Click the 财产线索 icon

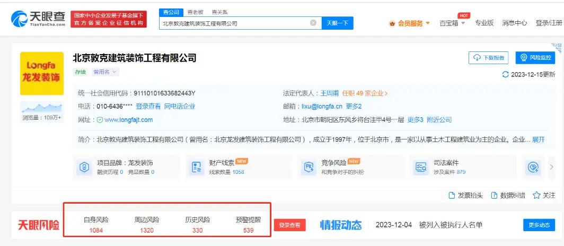[196, 168]
